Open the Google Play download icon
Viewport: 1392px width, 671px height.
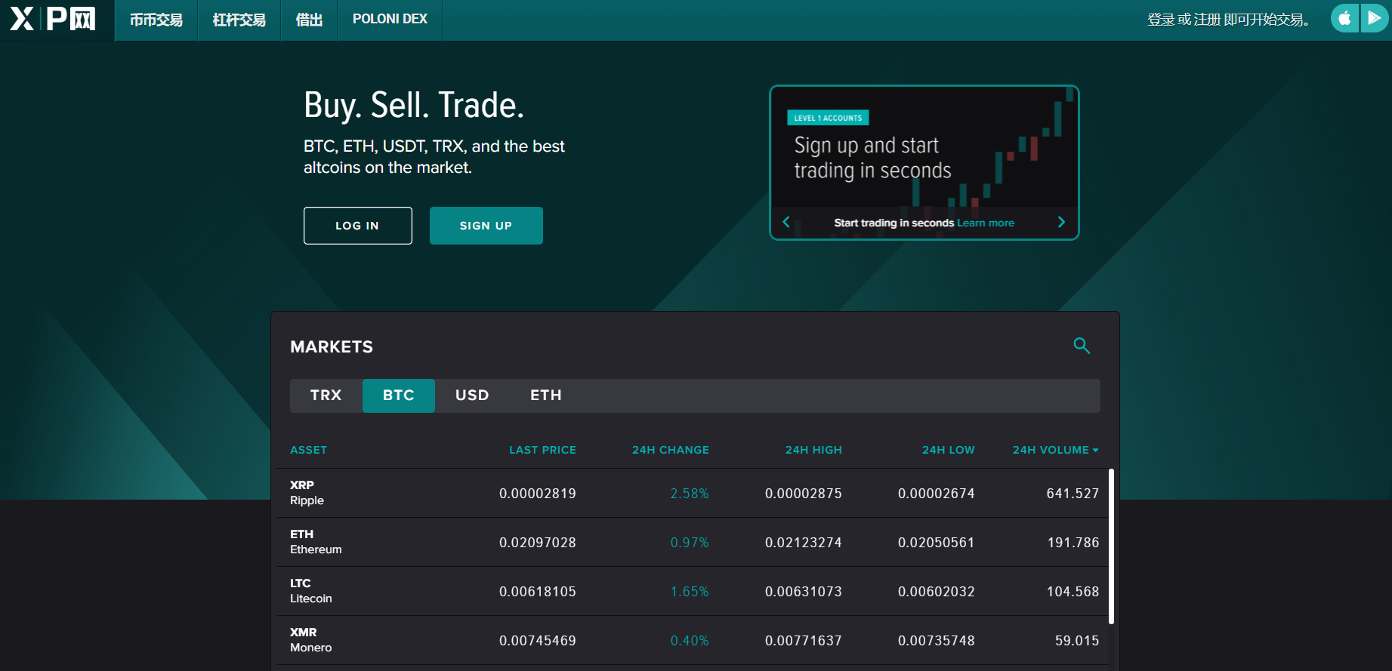pos(1374,18)
